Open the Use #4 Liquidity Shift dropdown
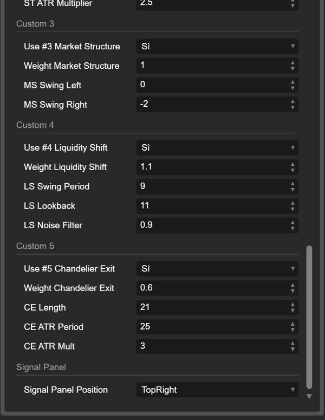This screenshot has width=325, height=420. [x=217, y=147]
